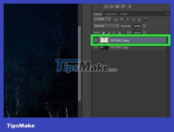
Task: Lock all padlock icon
Action: [119, 33]
